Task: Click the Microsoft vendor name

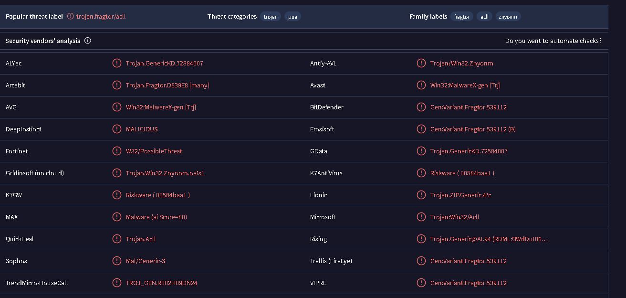Action: pyautogui.click(x=323, y=217)
